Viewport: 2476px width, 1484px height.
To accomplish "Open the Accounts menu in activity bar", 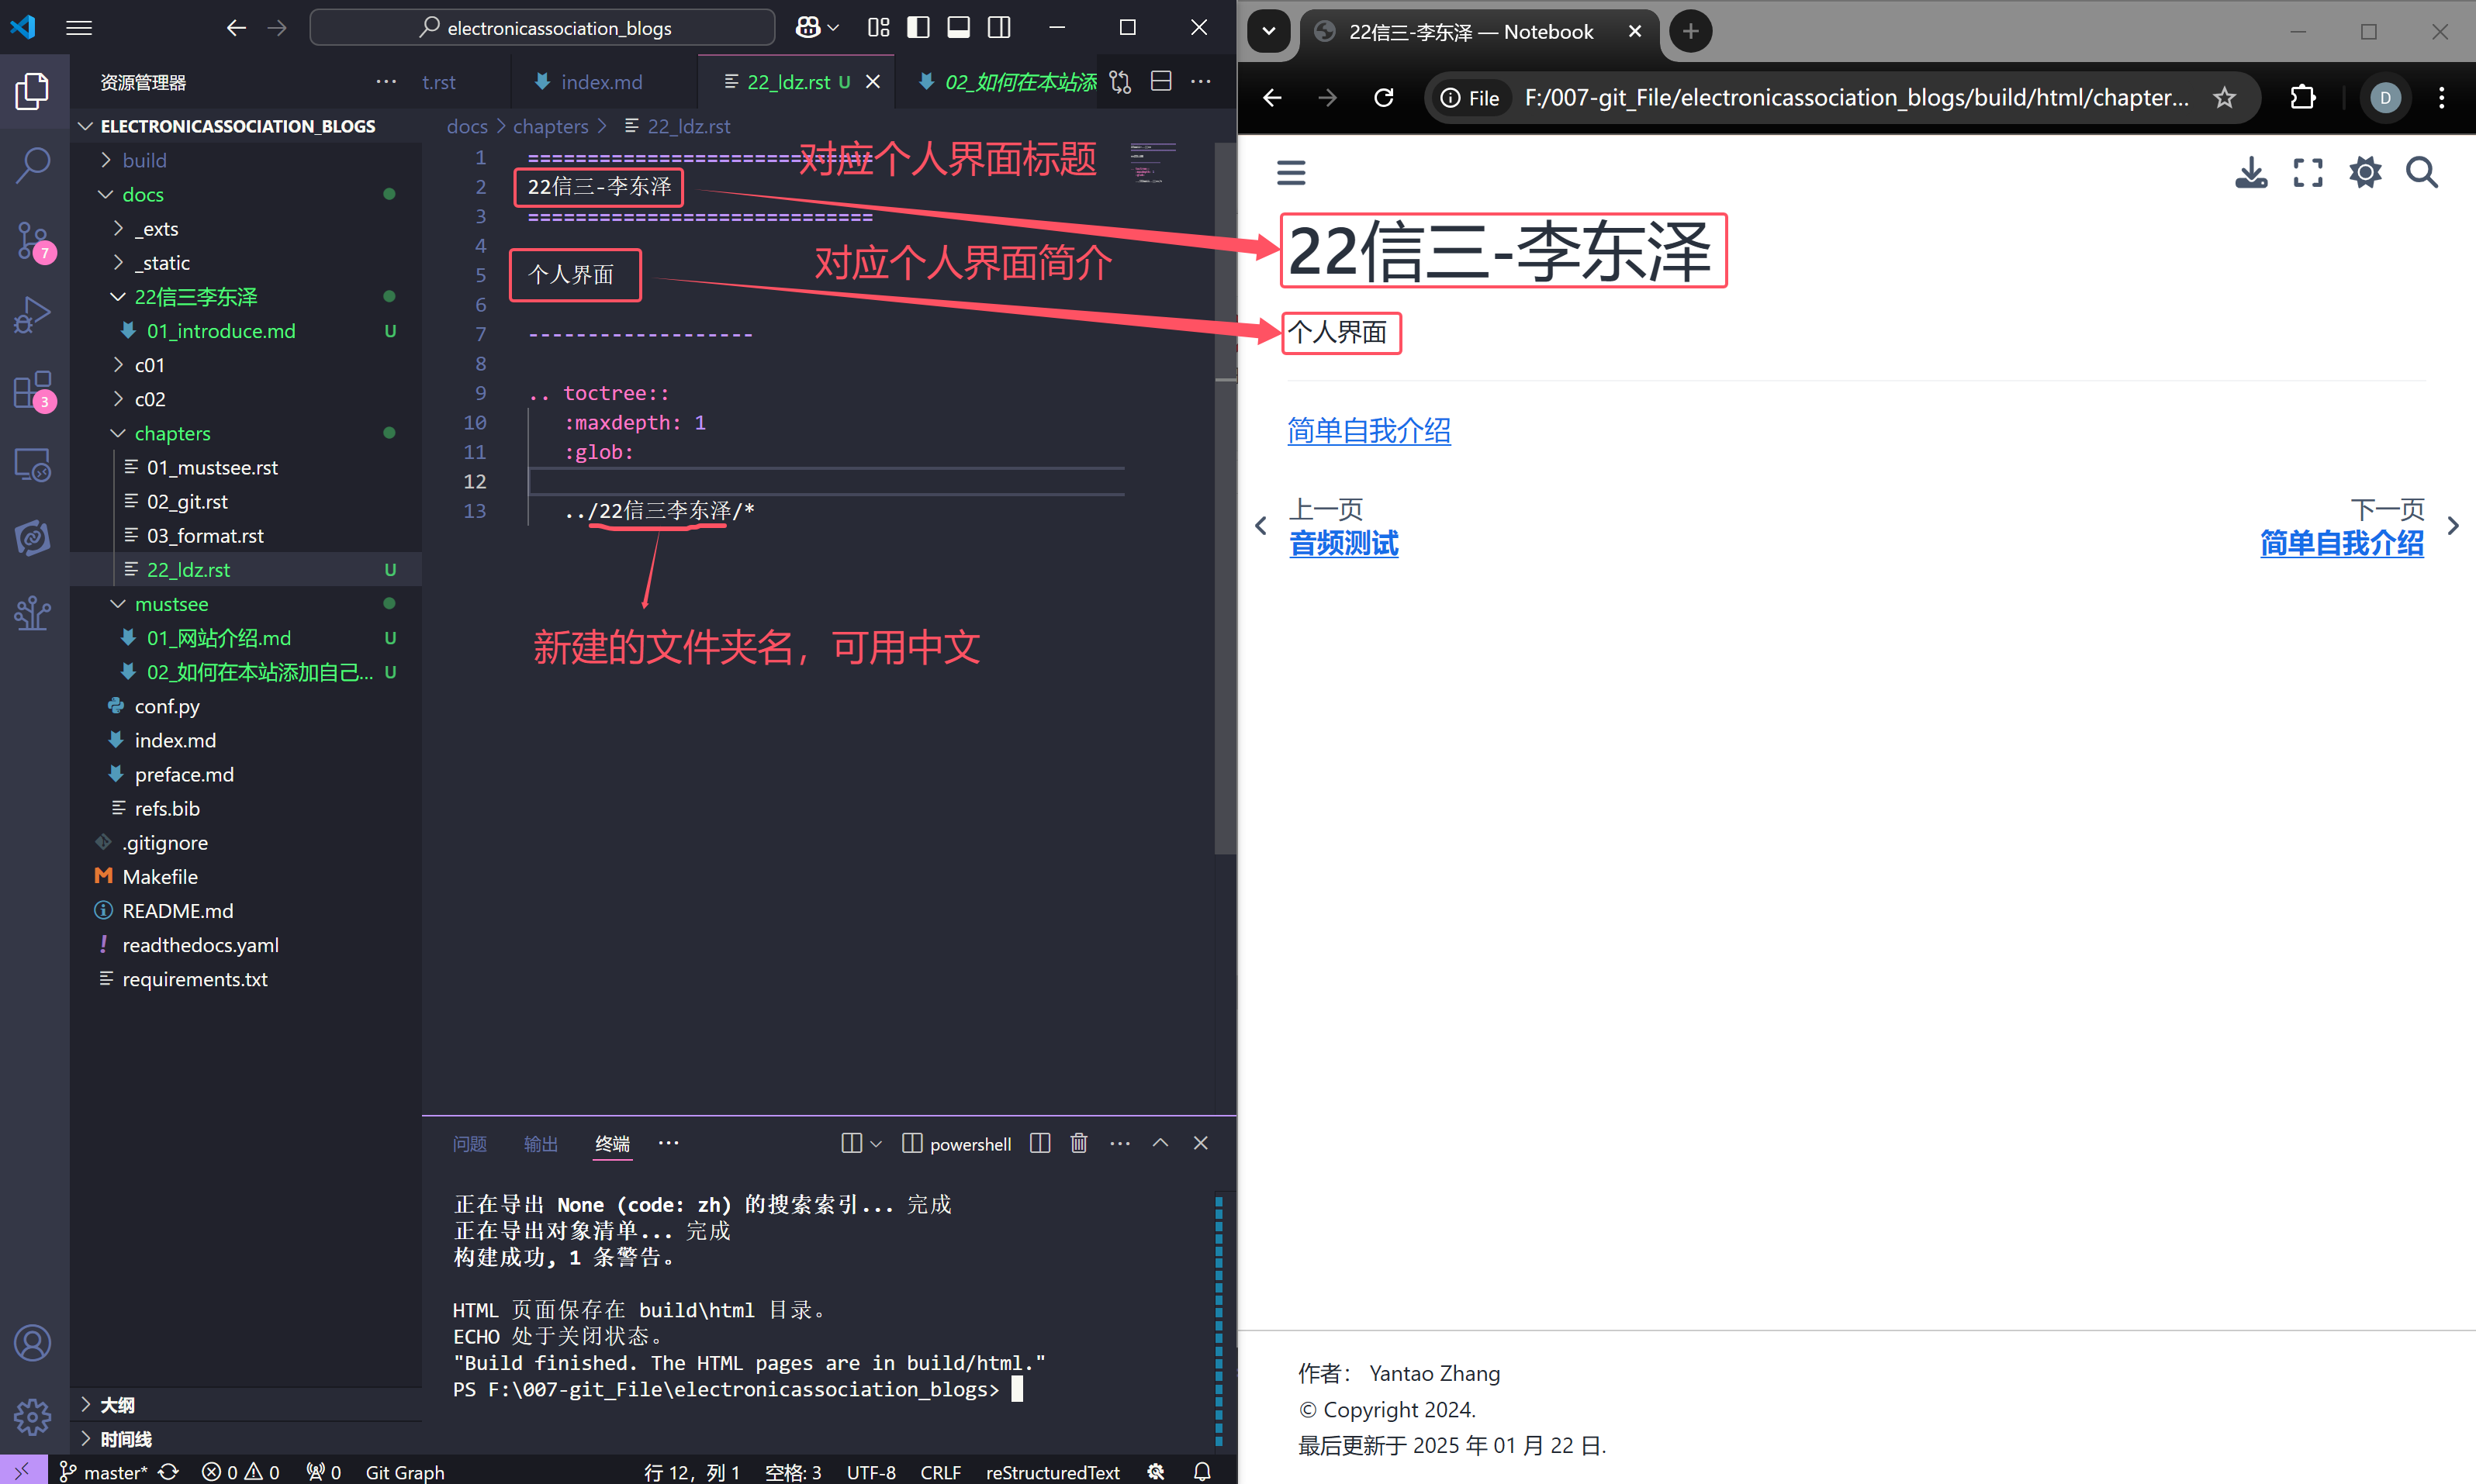I will pyautogui.click(x=33, y=1342).
